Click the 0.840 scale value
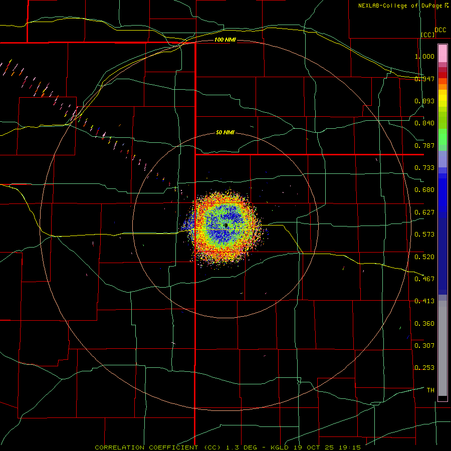Image resolution: width=451 pixels, height=451 pixels. [x=424, y=123]
